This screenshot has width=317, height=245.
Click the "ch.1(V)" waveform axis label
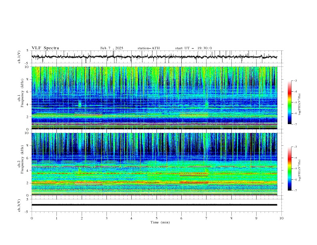(x=19, y=57)
